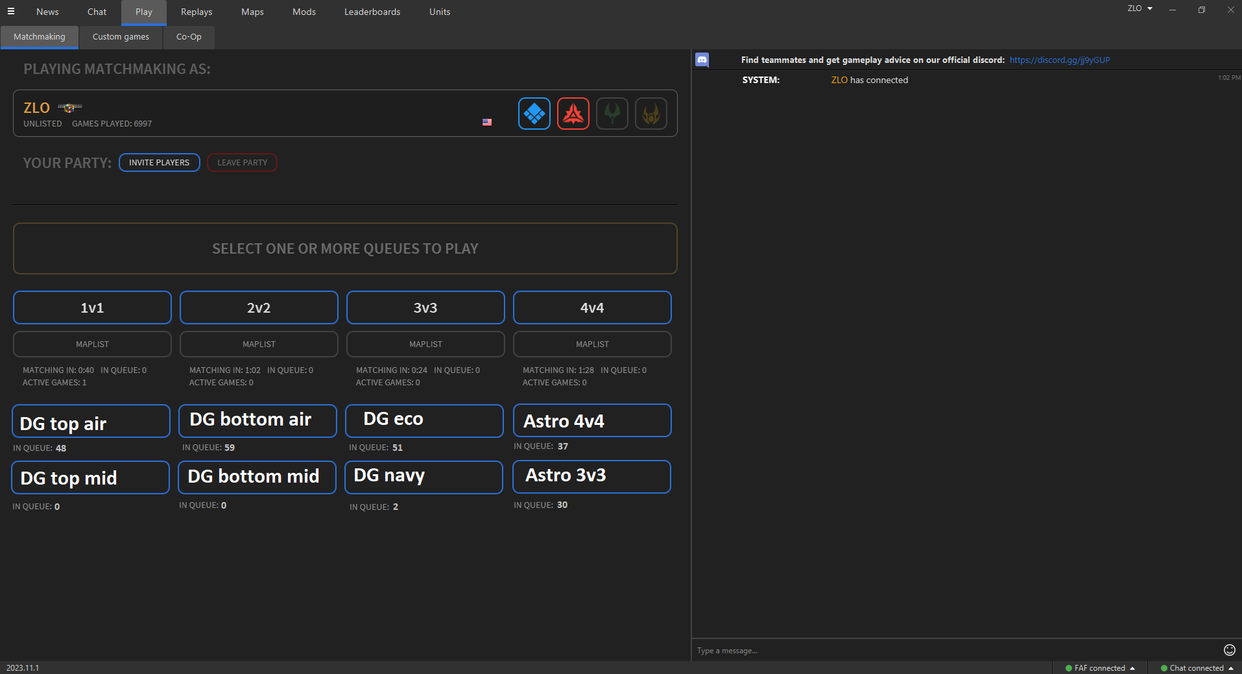Select the DG top mid queue
The image size is (1242, 674).
tap(90, 477)
